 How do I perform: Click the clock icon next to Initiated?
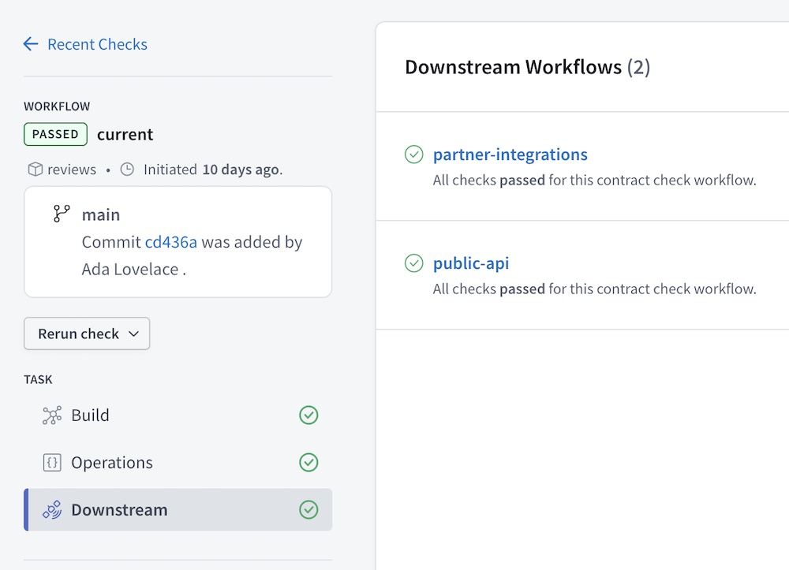pyautogui.click(x=127, y=169)
